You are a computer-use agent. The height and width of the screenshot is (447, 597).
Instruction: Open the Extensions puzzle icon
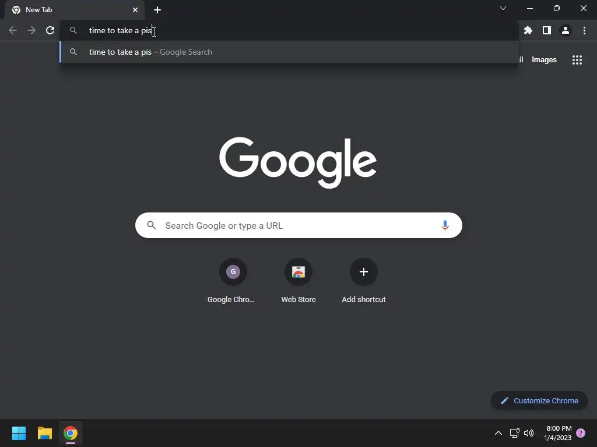528,30
